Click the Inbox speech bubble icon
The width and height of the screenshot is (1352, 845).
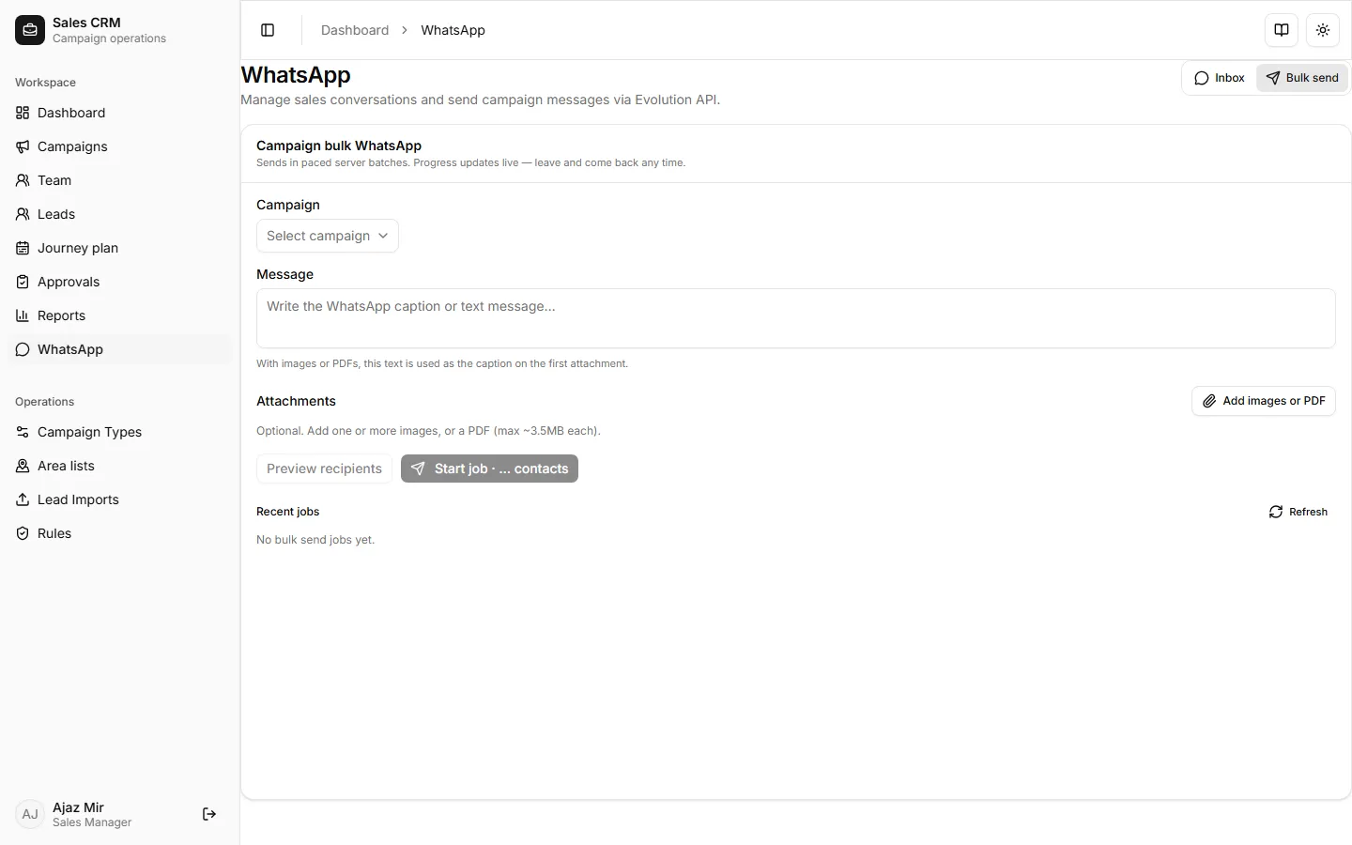pyautogui.click(x=1201, y=78)
